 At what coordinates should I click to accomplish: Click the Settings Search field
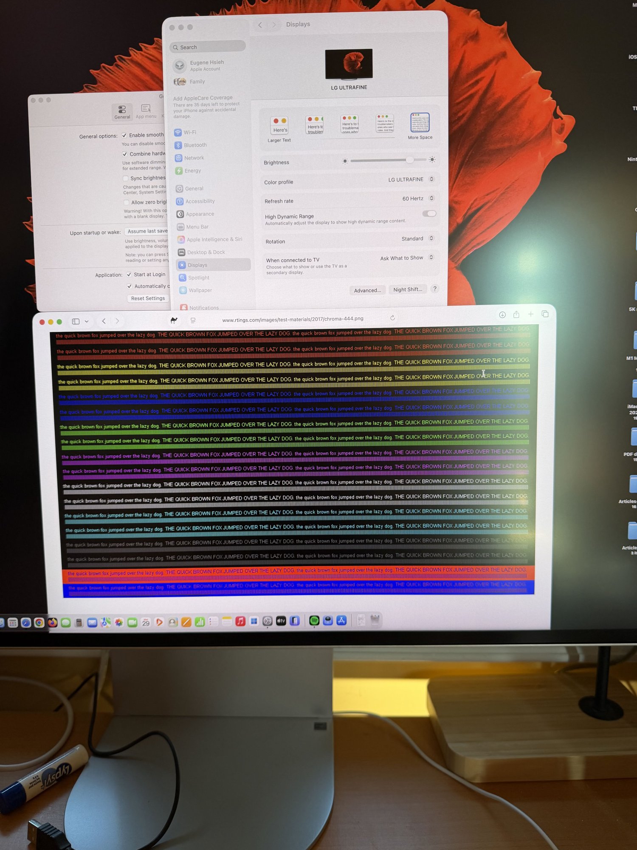[x=208, y=47]
